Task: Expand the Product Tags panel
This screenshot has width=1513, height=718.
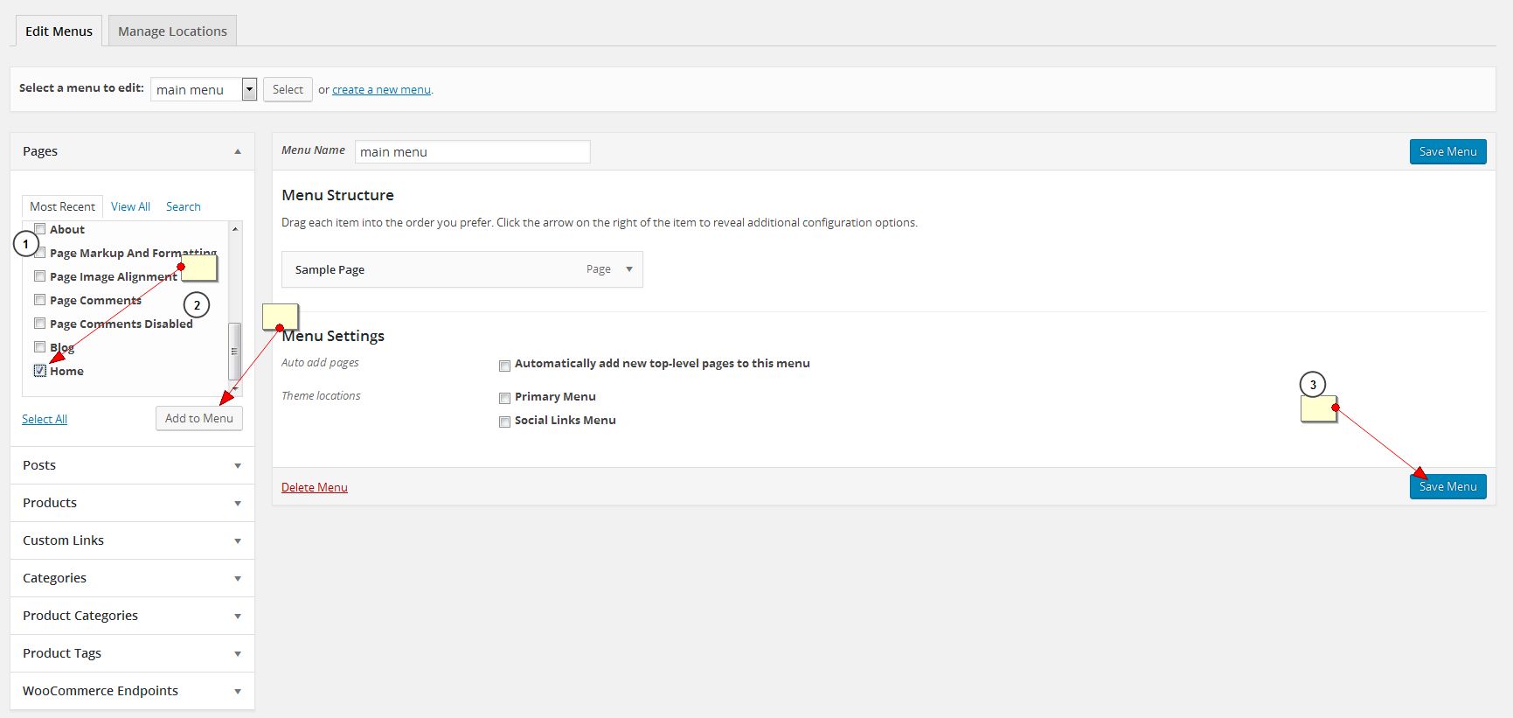Action: 132,653
